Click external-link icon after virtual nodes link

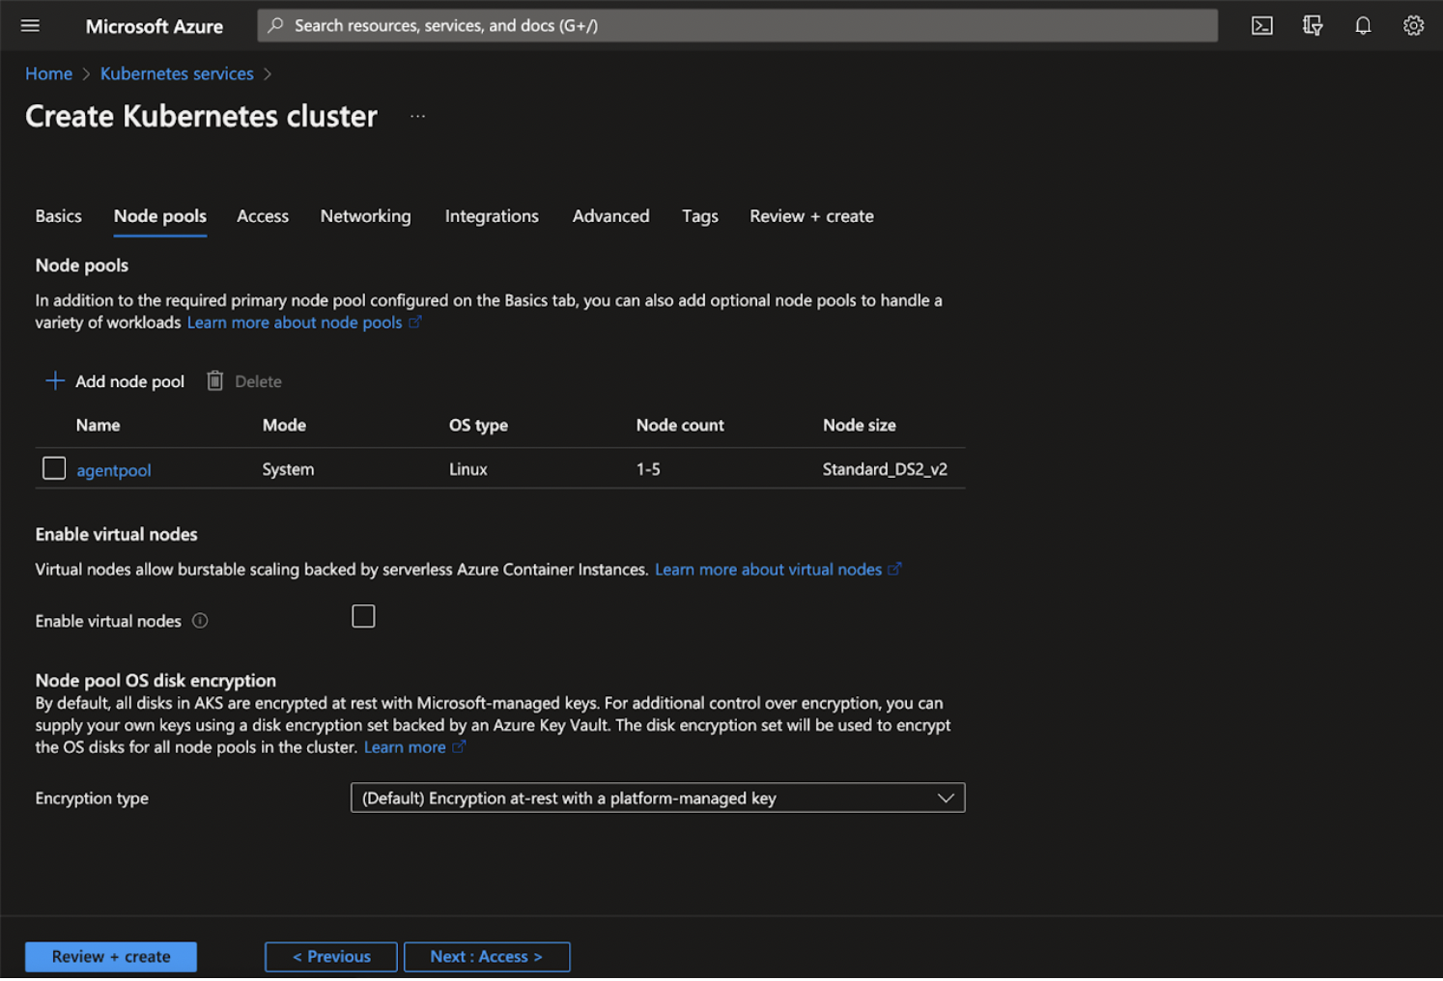click(894, 570)
